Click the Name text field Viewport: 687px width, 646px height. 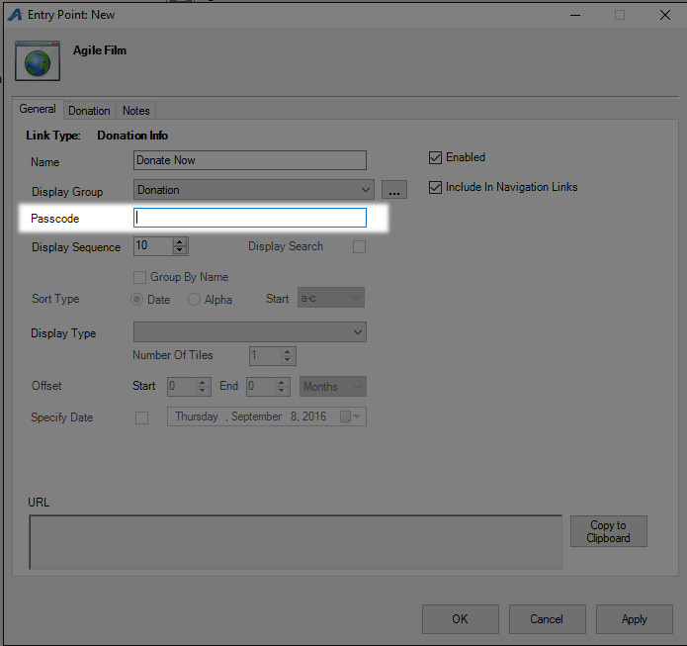pos(250,160)
